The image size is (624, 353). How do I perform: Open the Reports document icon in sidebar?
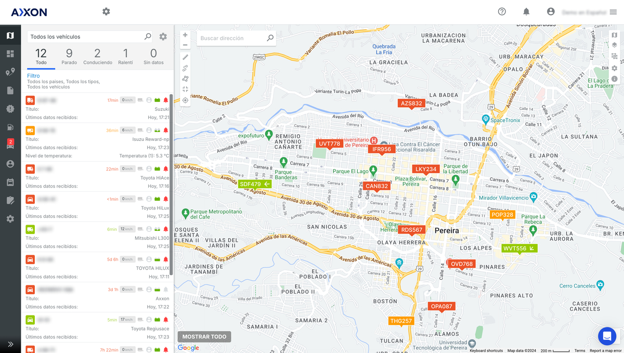pos(10,90)
